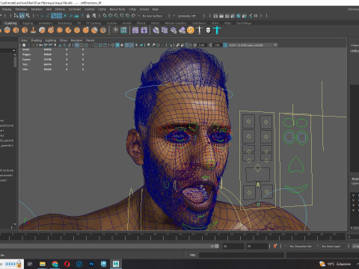This screenshot has width=359, height=269.
Task: Open the Bonus Tools menu
Action: pyautogui.click(x=117, y=9)
